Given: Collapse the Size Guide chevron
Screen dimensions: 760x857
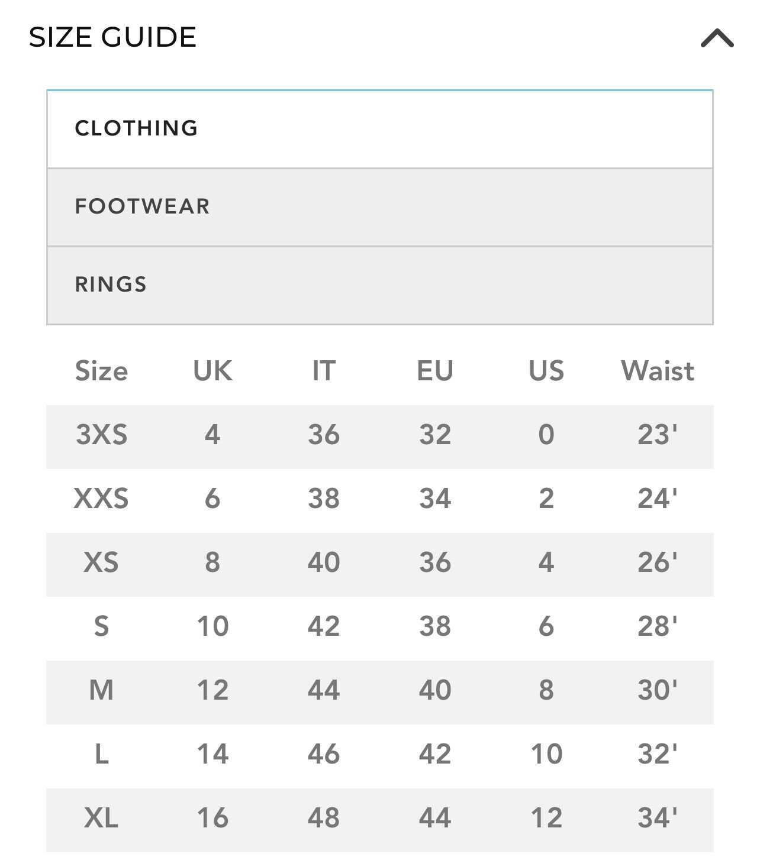Looking at the screenshot, I should [x=717, y=38].
